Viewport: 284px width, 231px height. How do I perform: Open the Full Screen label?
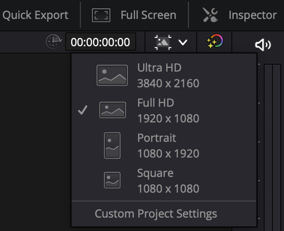pyautogui.click(x=148, y=15)
